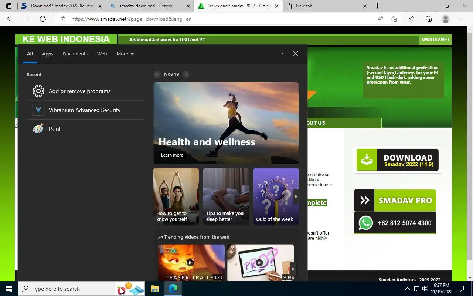The image size is (473, 296).
Task: Open Tips to make you sleep better card
Action: tap(226, 196)
